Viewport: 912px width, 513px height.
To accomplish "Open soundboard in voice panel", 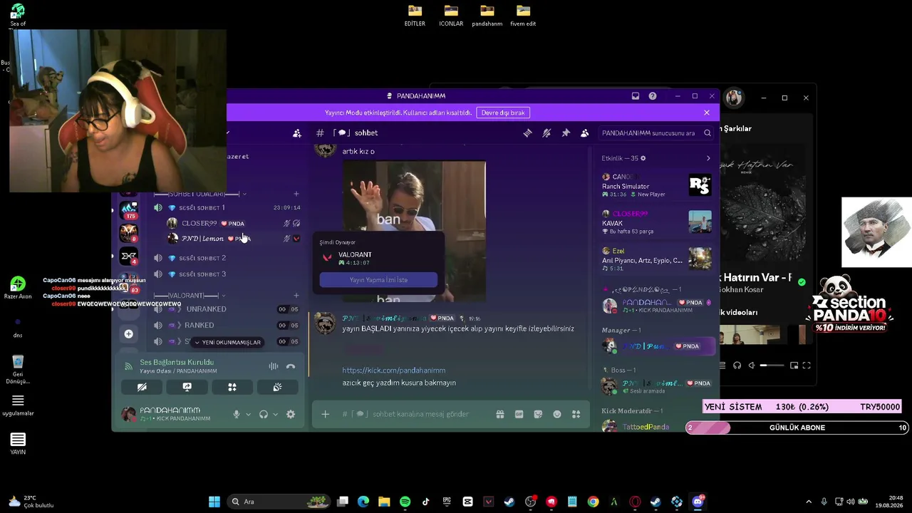I will click(x=277, y=387).
